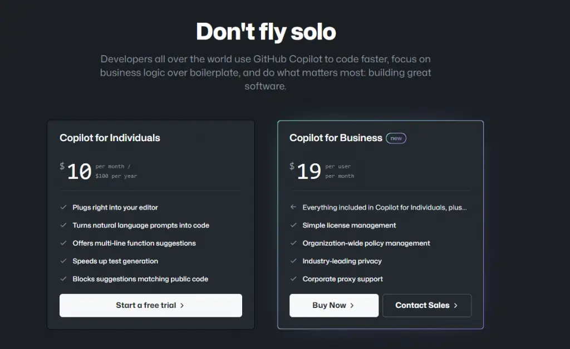Select the Copilot for Individuals heading
The width and height of the screenshot is (570, 349).
tap(110, 138)
